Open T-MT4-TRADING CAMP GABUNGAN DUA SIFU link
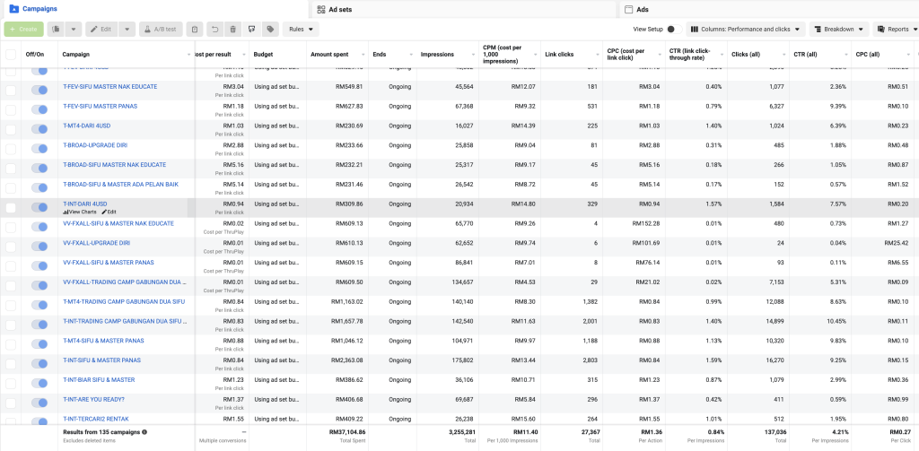This screenshot has width=919, height=451. (124, 301)
